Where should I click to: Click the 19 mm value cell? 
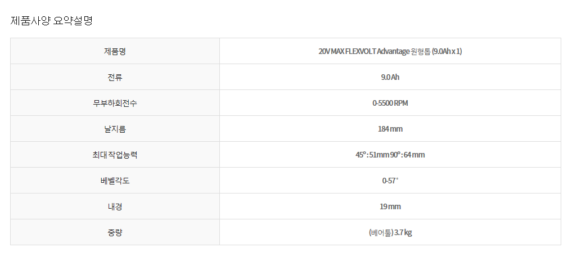tap(390, 206)
